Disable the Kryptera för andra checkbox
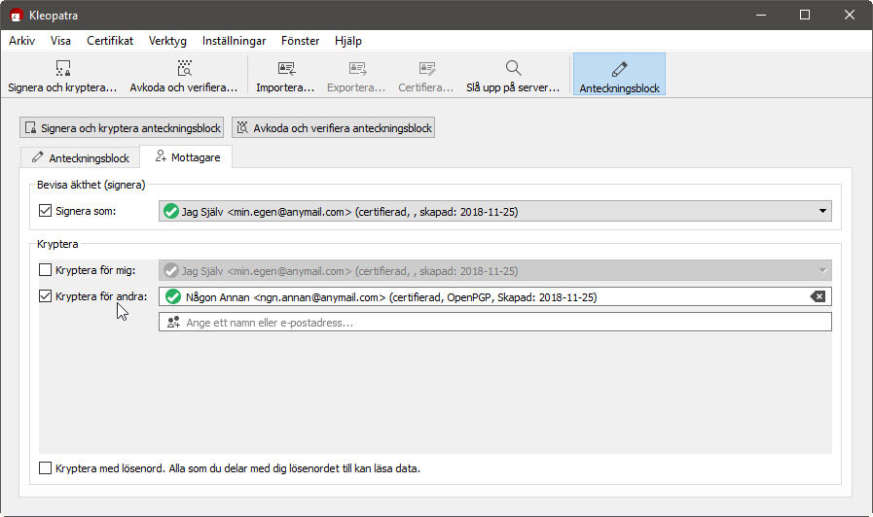This screenshot has height=517, width=873. pos(45,296)
